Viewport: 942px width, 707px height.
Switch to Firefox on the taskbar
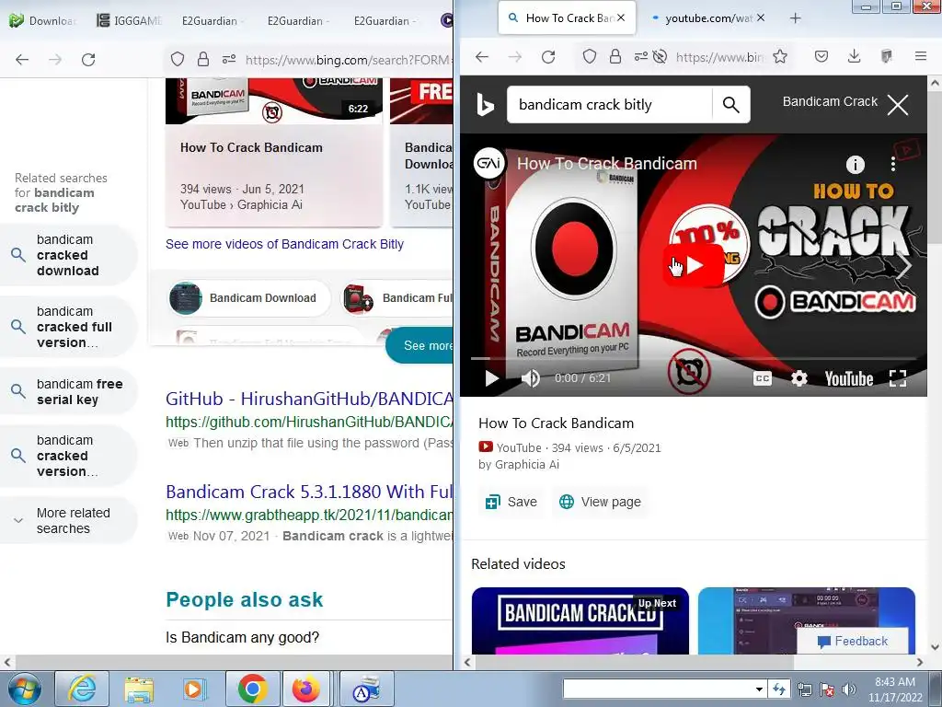click(x=306, y=689)
